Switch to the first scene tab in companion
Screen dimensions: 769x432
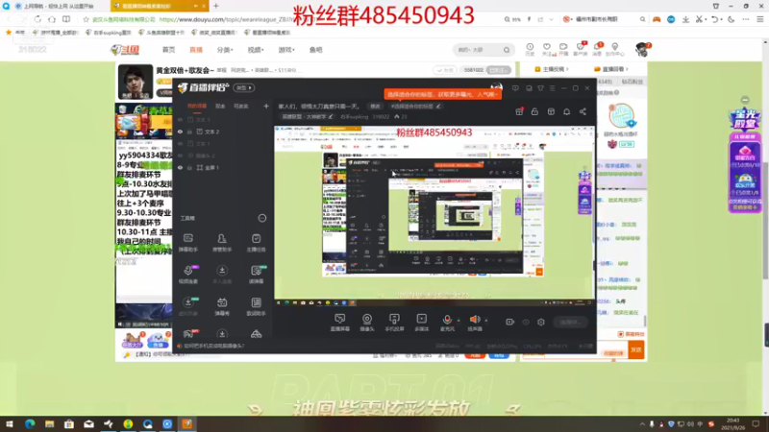click(197, 106)
